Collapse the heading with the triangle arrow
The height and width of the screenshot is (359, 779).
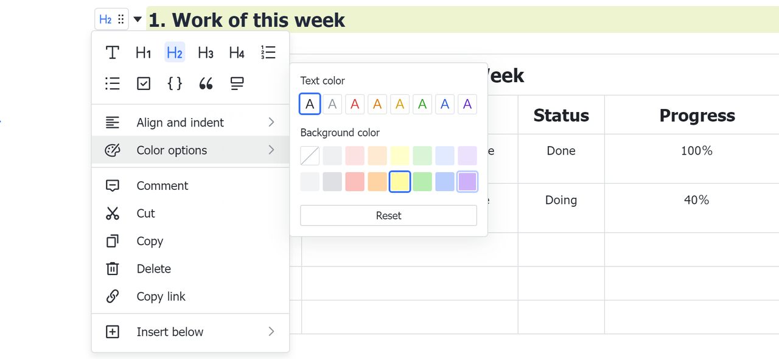click(138, 19)
